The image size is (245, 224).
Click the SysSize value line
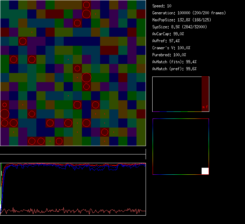(x=179, y=27)
